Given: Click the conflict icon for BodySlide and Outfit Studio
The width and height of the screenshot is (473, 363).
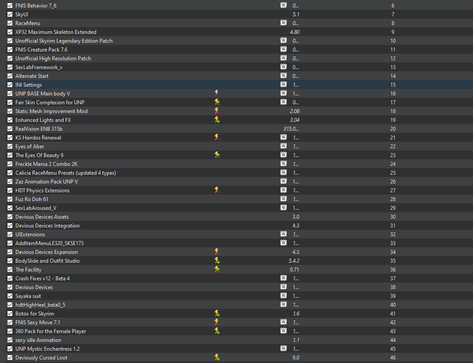Looking at the screenshot, I should tap(217, 261).
